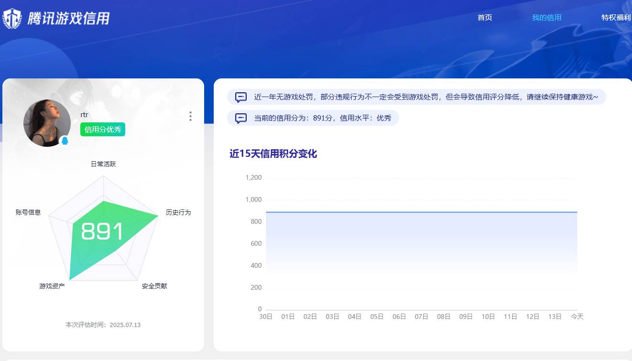Click the 近15天信用积分变化 heading
The image size is (632, 361).
tap(273, 154)
